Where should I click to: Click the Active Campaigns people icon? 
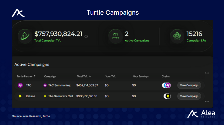tap(115, 36)
